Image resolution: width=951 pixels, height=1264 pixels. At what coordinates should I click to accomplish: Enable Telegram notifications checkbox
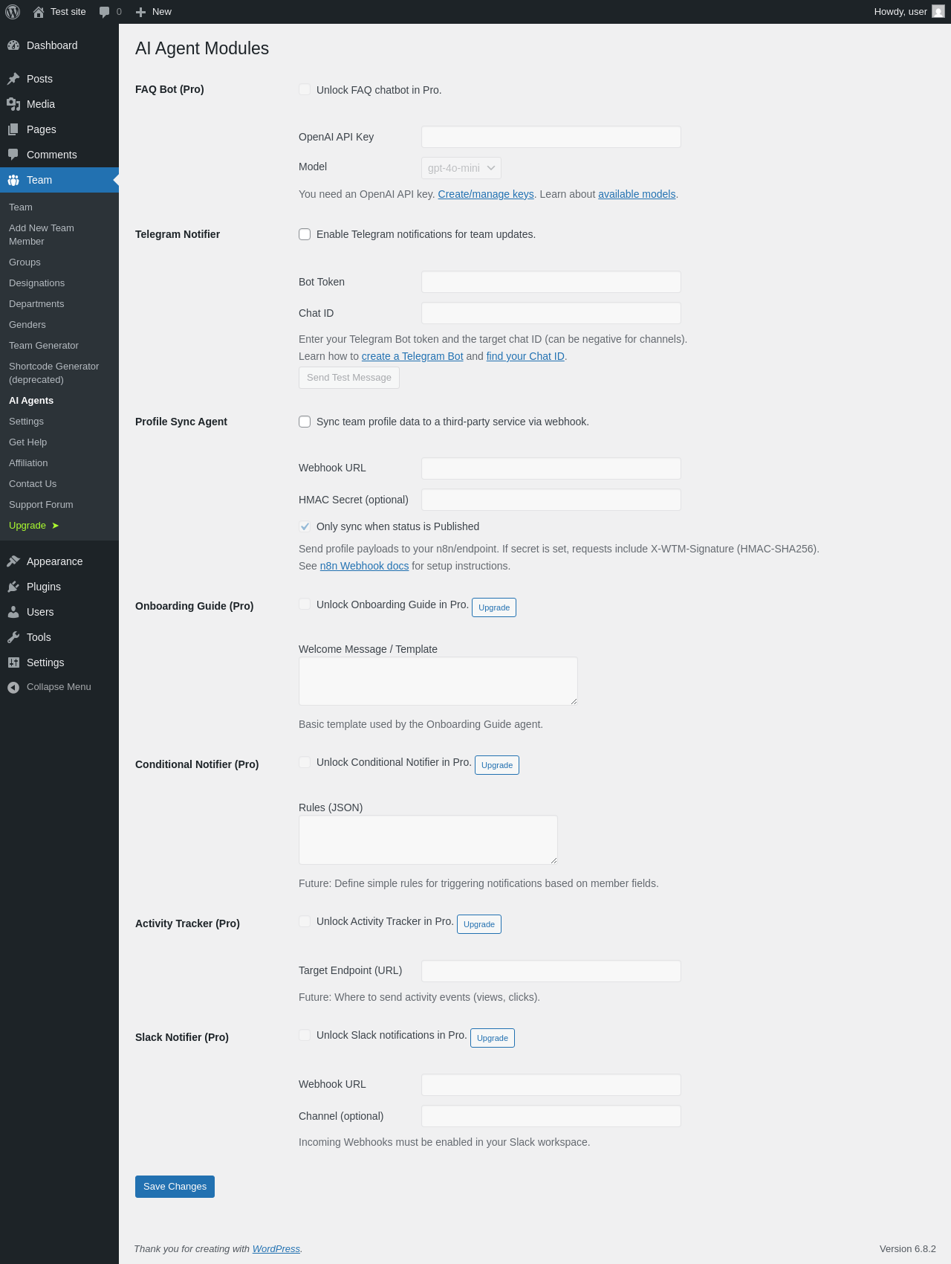(x=305, y=234)
